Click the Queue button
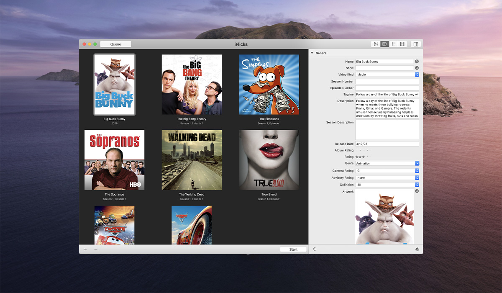This screenshot has height=293, width=502. pos(115,44)
